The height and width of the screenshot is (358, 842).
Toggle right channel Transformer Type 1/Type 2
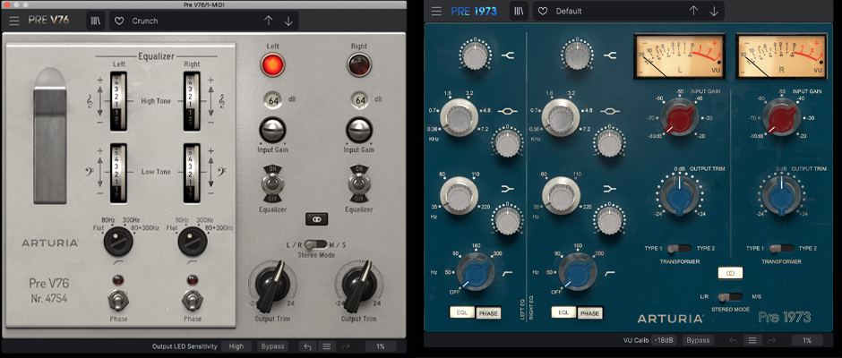coord(781,249)
